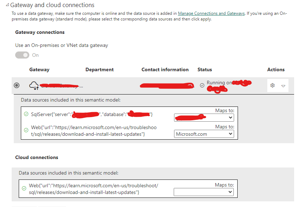Click the Running on status text

click(x=219, y=83)
